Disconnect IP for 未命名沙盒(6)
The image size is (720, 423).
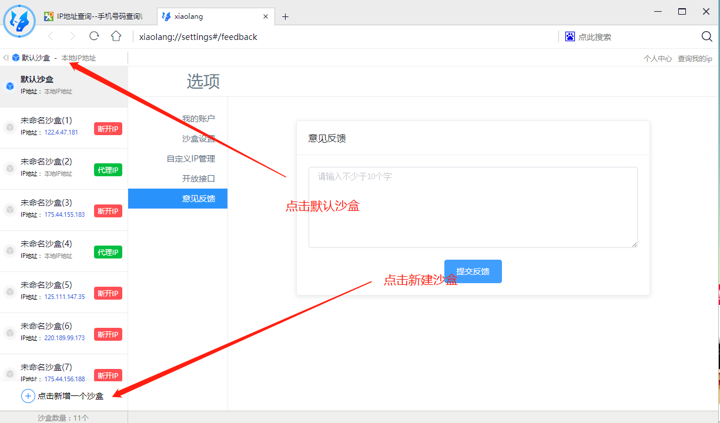[108, 334]
